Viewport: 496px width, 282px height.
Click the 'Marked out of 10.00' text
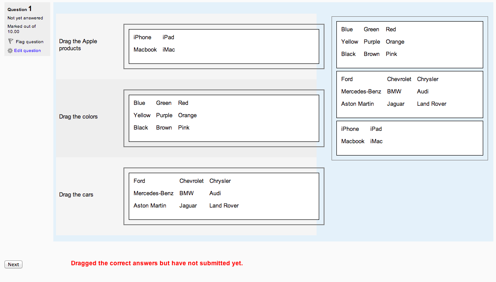click(x=22, y=29)
